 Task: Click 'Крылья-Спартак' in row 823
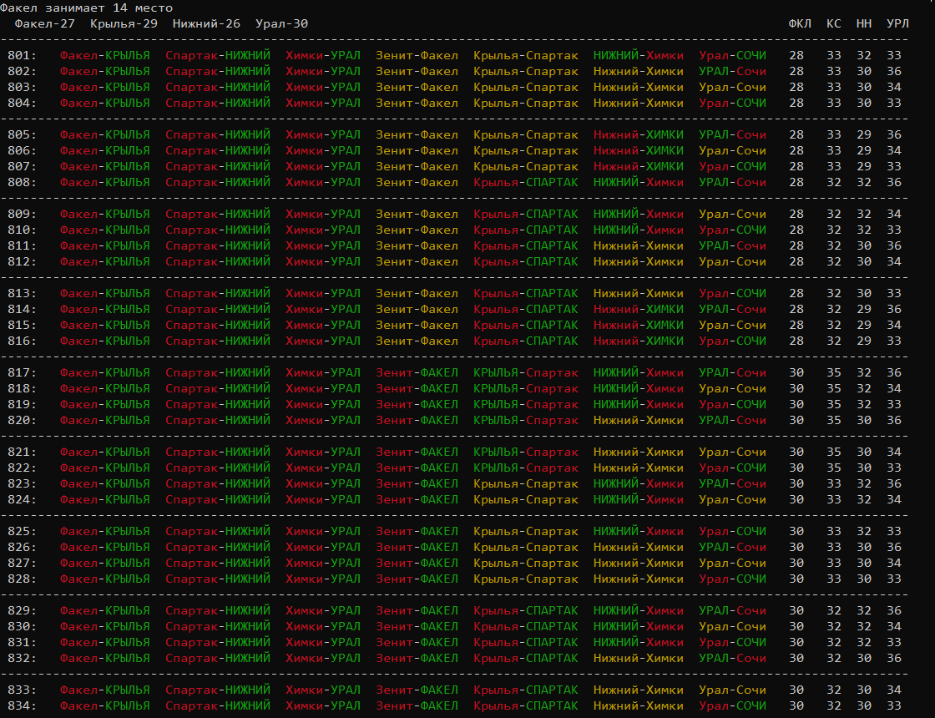[x=526, y=483]
